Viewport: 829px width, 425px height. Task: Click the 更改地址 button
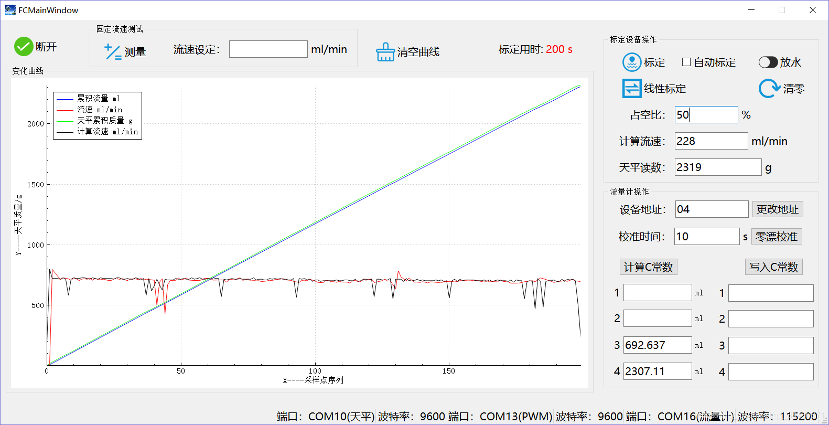point(778,209)
